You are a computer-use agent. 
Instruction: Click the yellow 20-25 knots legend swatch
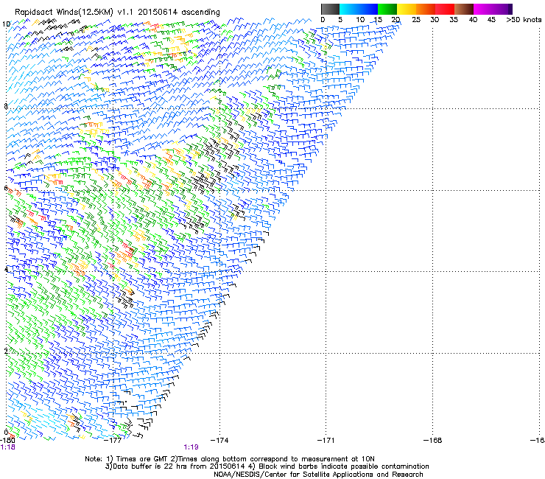(x=407, y=9)
